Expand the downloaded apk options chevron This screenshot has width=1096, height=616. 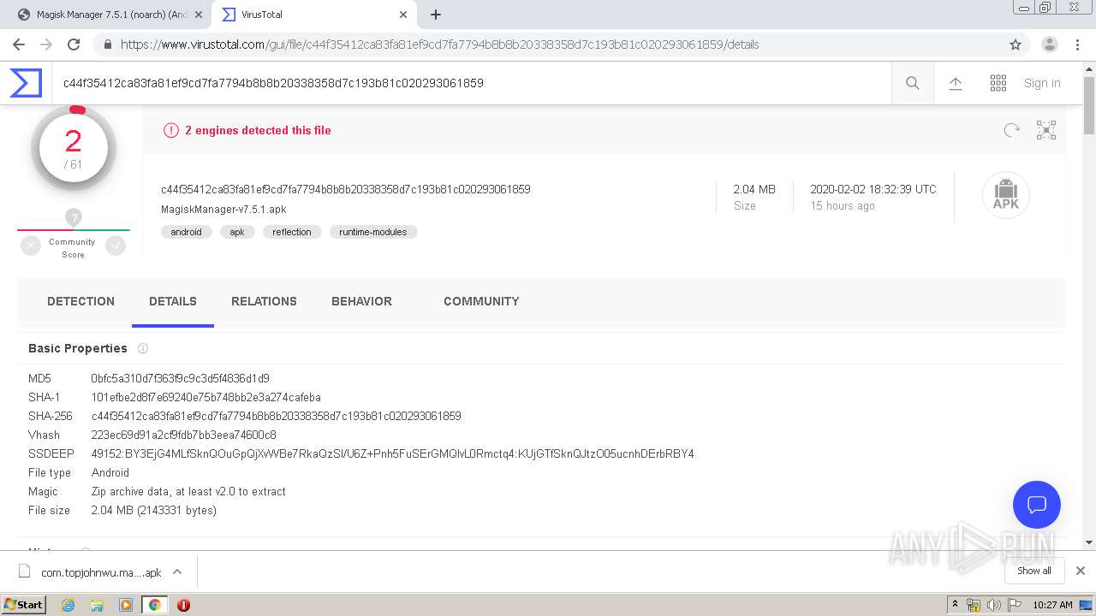[x=177, y=572]
